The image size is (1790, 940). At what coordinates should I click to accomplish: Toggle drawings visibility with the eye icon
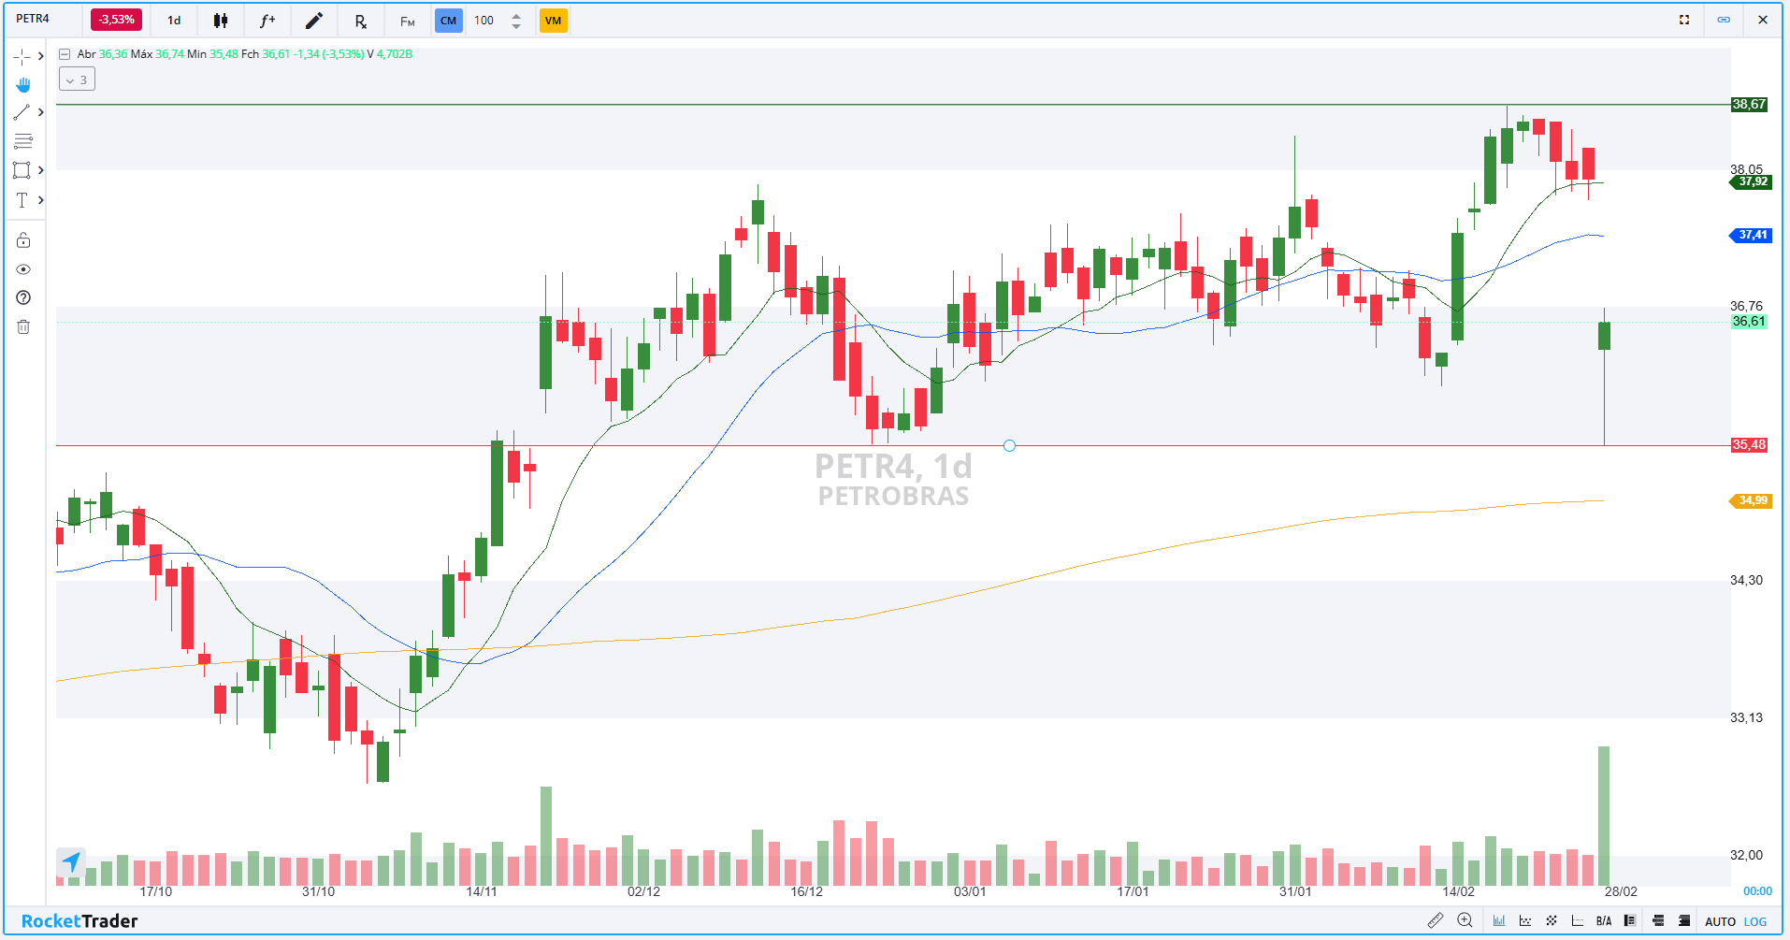click(x=23, y=268)
